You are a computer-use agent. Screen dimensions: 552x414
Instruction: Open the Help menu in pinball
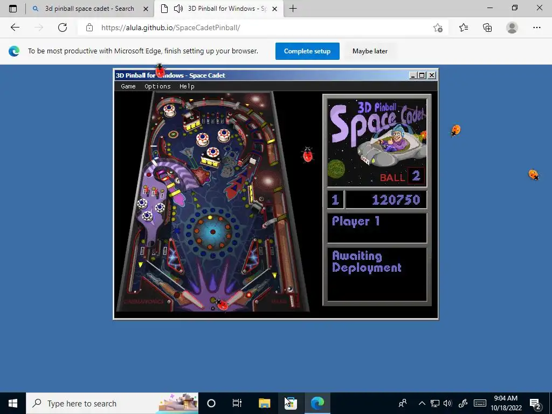click(187, 86)
